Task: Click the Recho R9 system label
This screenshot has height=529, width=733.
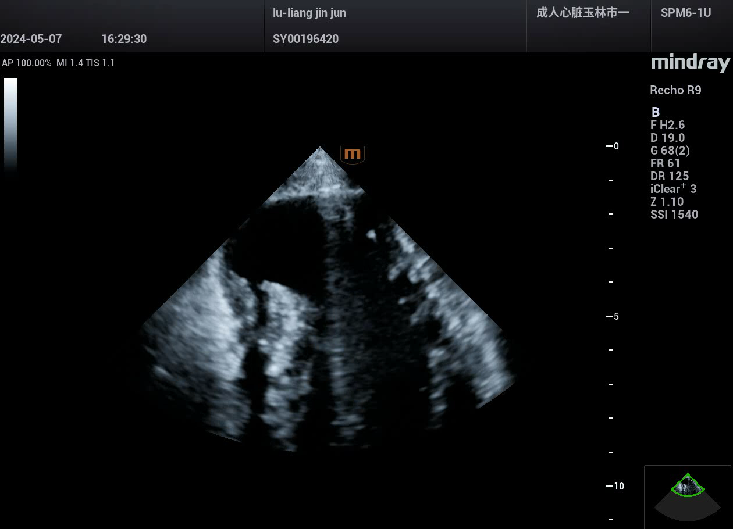Action: click(x=675, y=90)
